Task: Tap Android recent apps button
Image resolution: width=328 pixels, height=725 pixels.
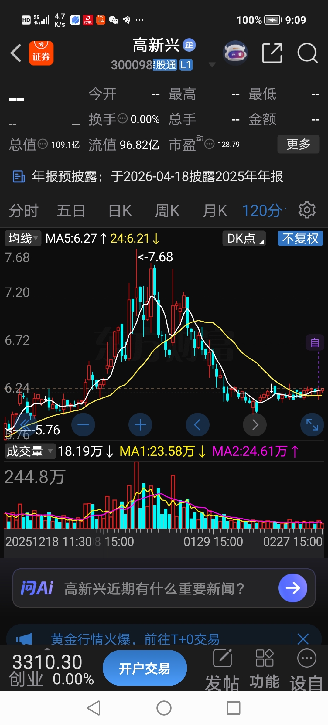Action: (234, 708)
